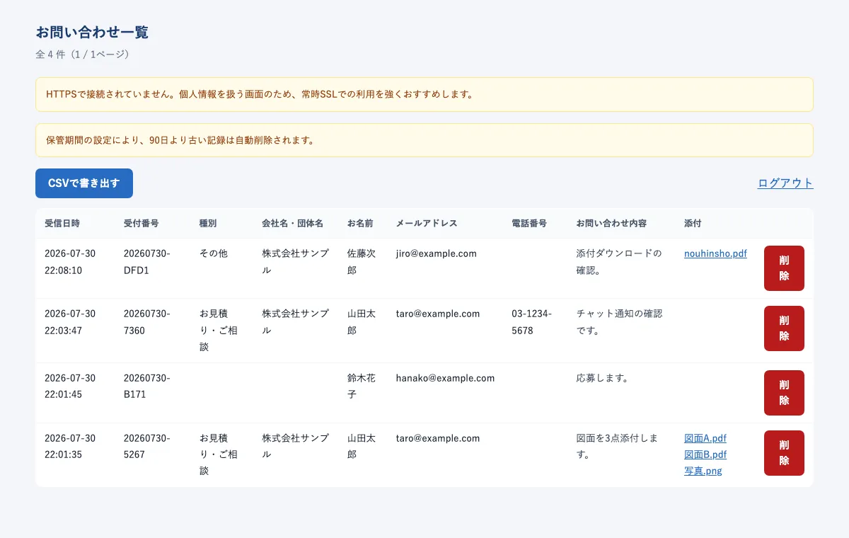Click the 2026-07-30 22:08:10 timestamp

coord(70,262)
